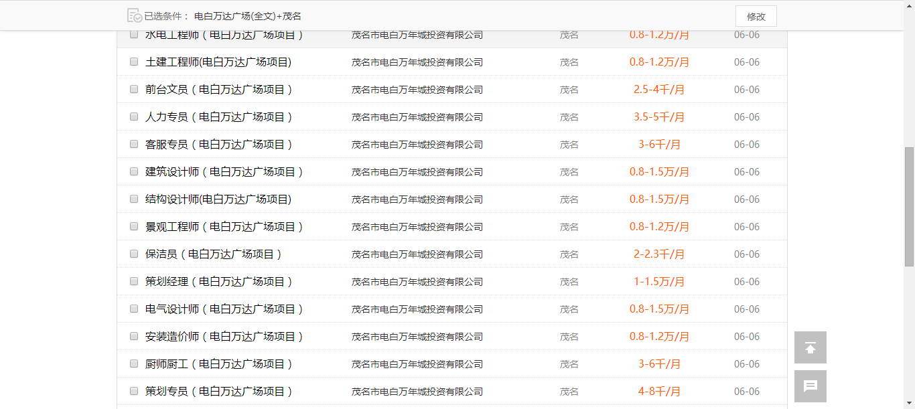915x409 pixels.
Task: Click the 景观工程师 job title
Action: pos(224,227)
